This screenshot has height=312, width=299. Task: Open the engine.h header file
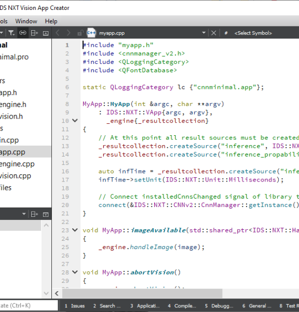[13, 105]
